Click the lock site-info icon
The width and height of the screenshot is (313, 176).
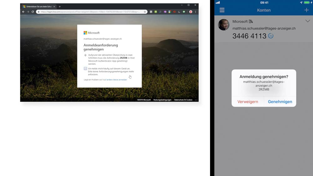click(x=38, y=12)
